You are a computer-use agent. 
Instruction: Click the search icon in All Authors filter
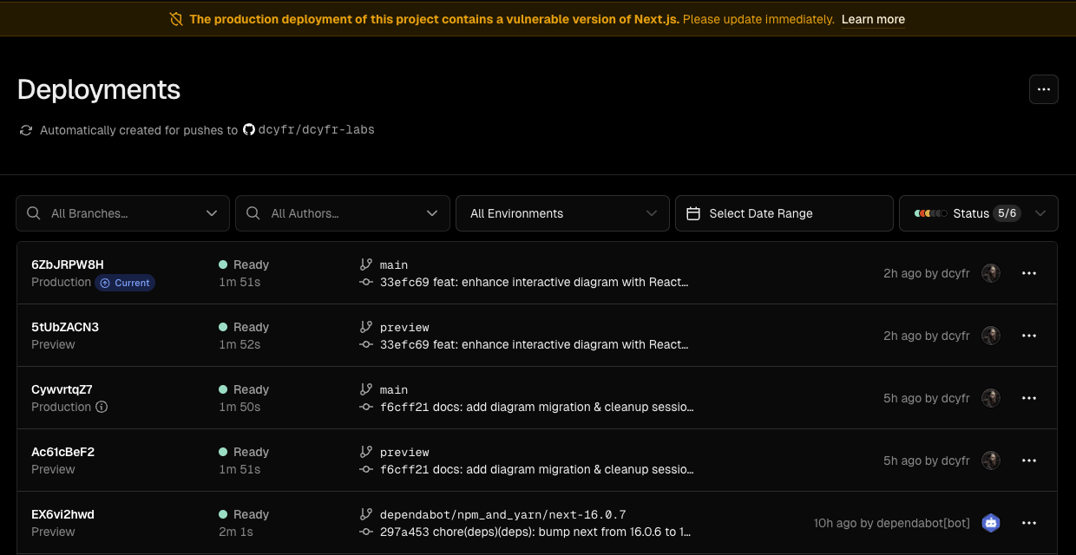(253, 212)
